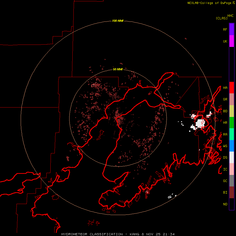Click the UK magenta legend swatch
The width and height of the screenshot is (236, 236).
point(232,41)
